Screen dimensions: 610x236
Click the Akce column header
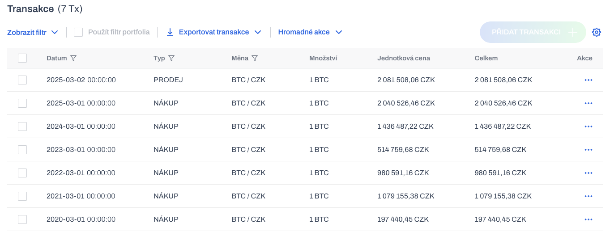tap(584, 58)
